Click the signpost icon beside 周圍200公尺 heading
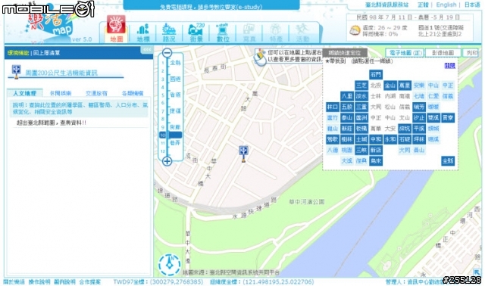Image resolution: width=485 pixels, height=286 pixels. click(16, 72)
